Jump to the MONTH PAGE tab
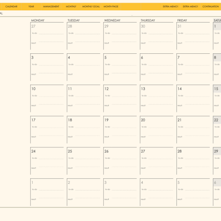Image resolution: width=221 pixels, height=221 pixels. tap(111, 7)
